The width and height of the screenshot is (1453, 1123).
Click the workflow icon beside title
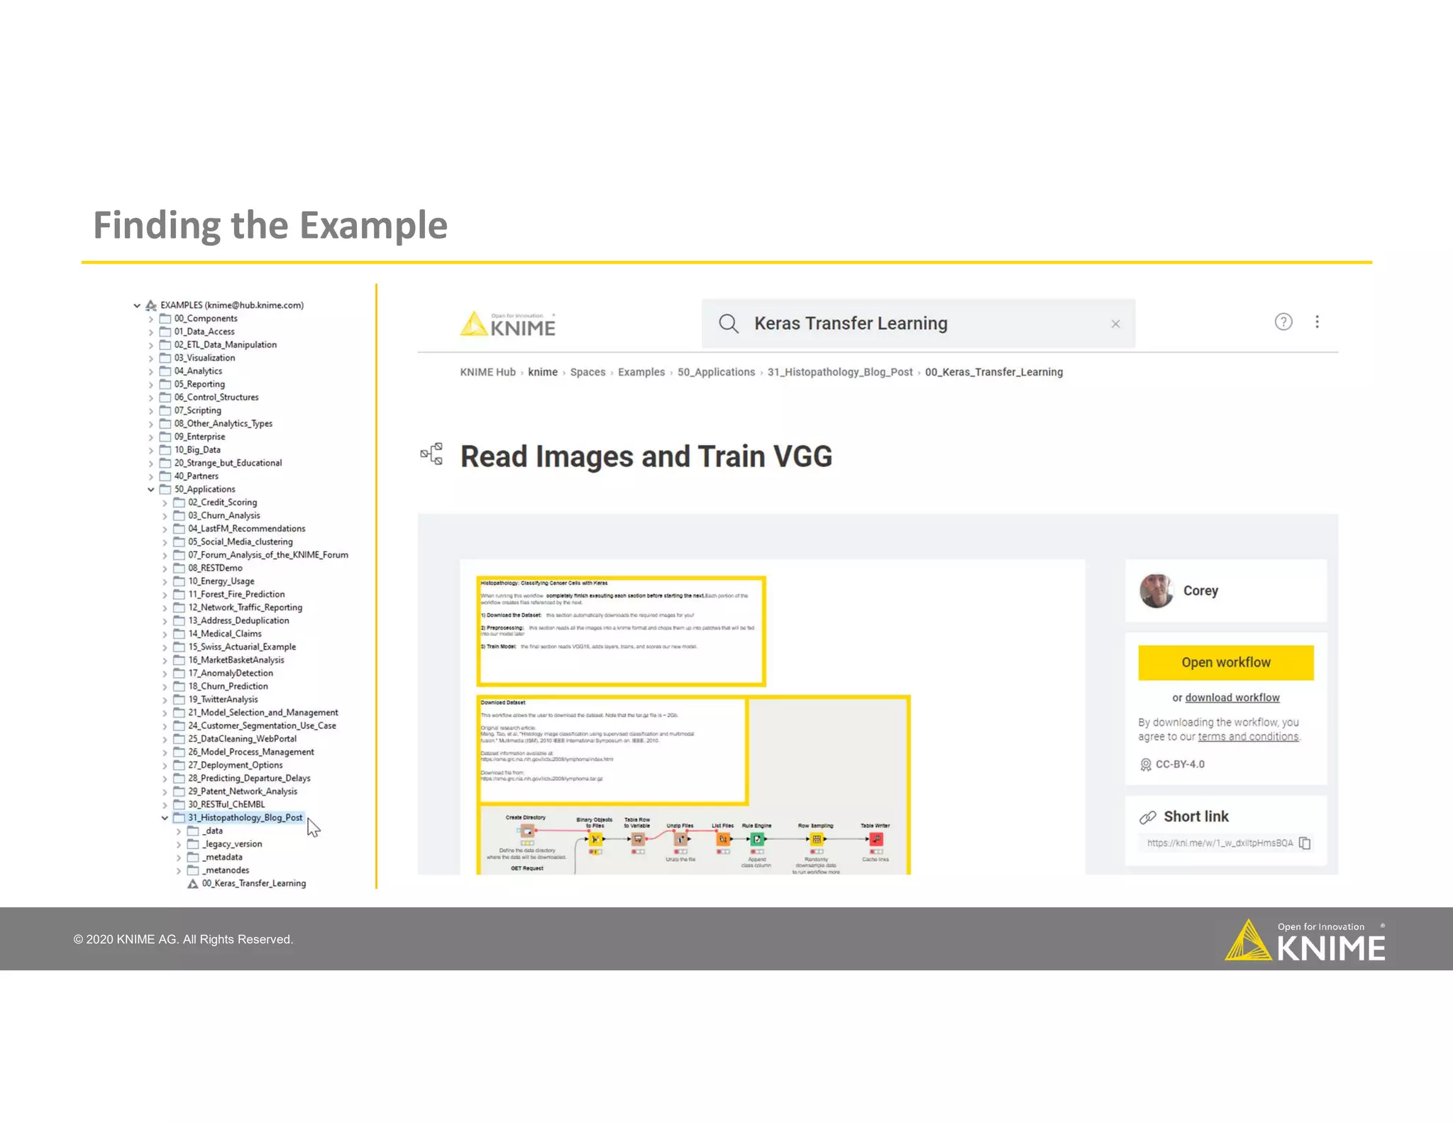431,454
